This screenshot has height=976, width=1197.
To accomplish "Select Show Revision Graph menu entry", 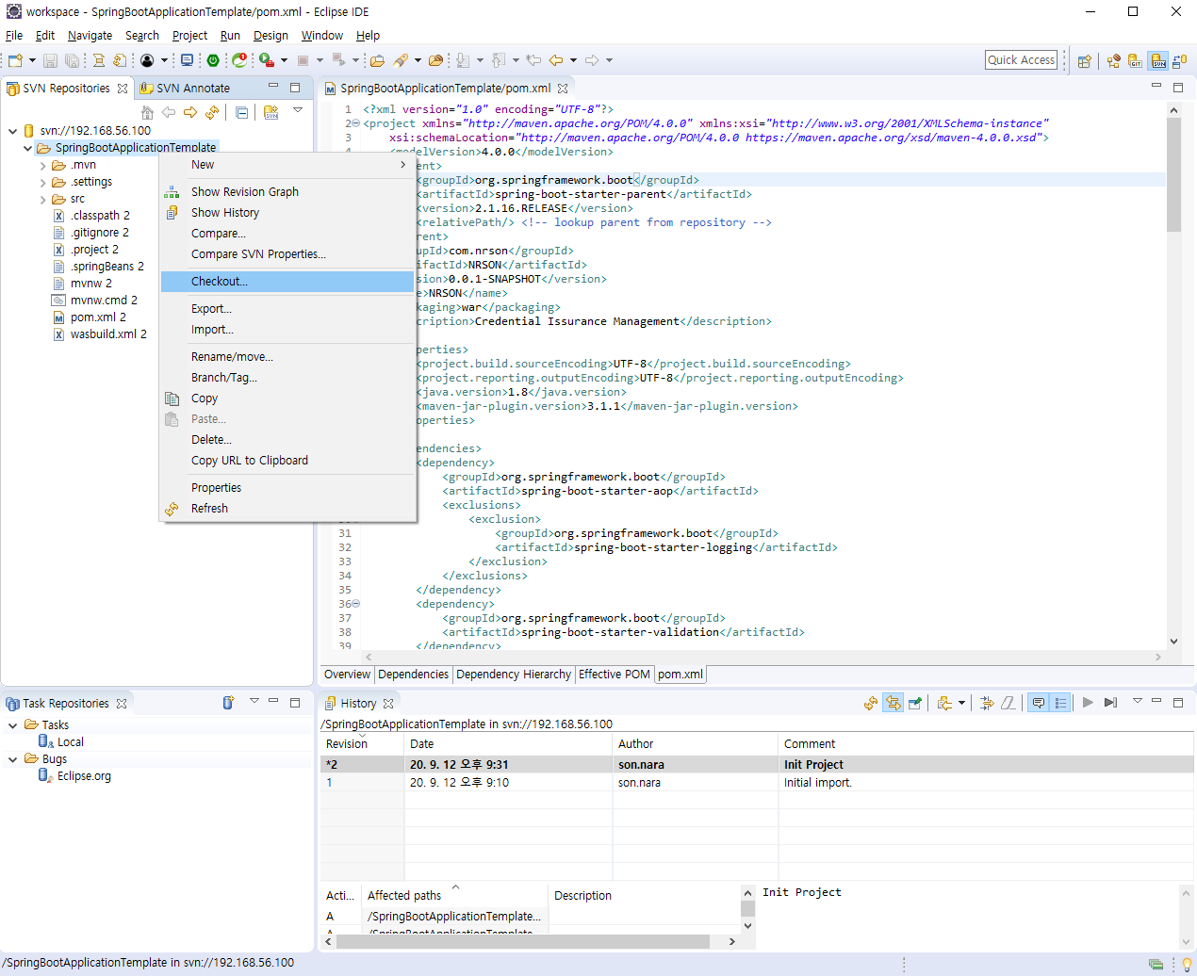I will coord(287,192).
